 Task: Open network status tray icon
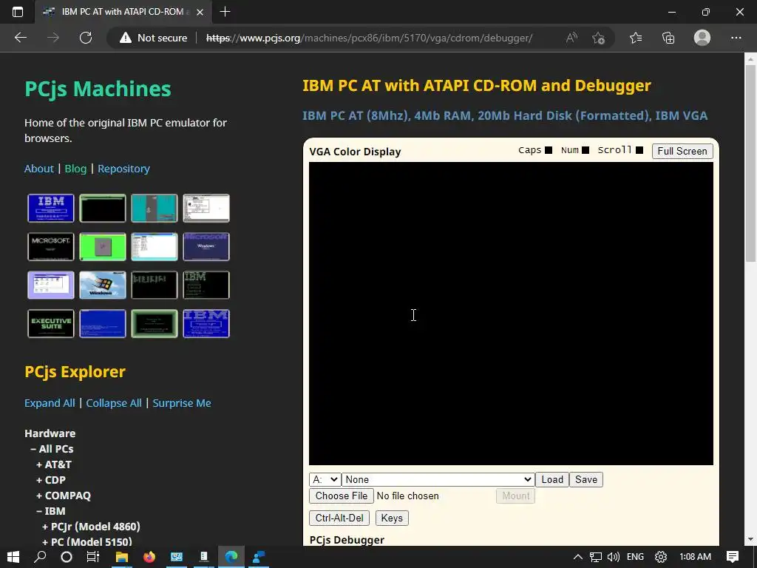[x=595, y=557]
